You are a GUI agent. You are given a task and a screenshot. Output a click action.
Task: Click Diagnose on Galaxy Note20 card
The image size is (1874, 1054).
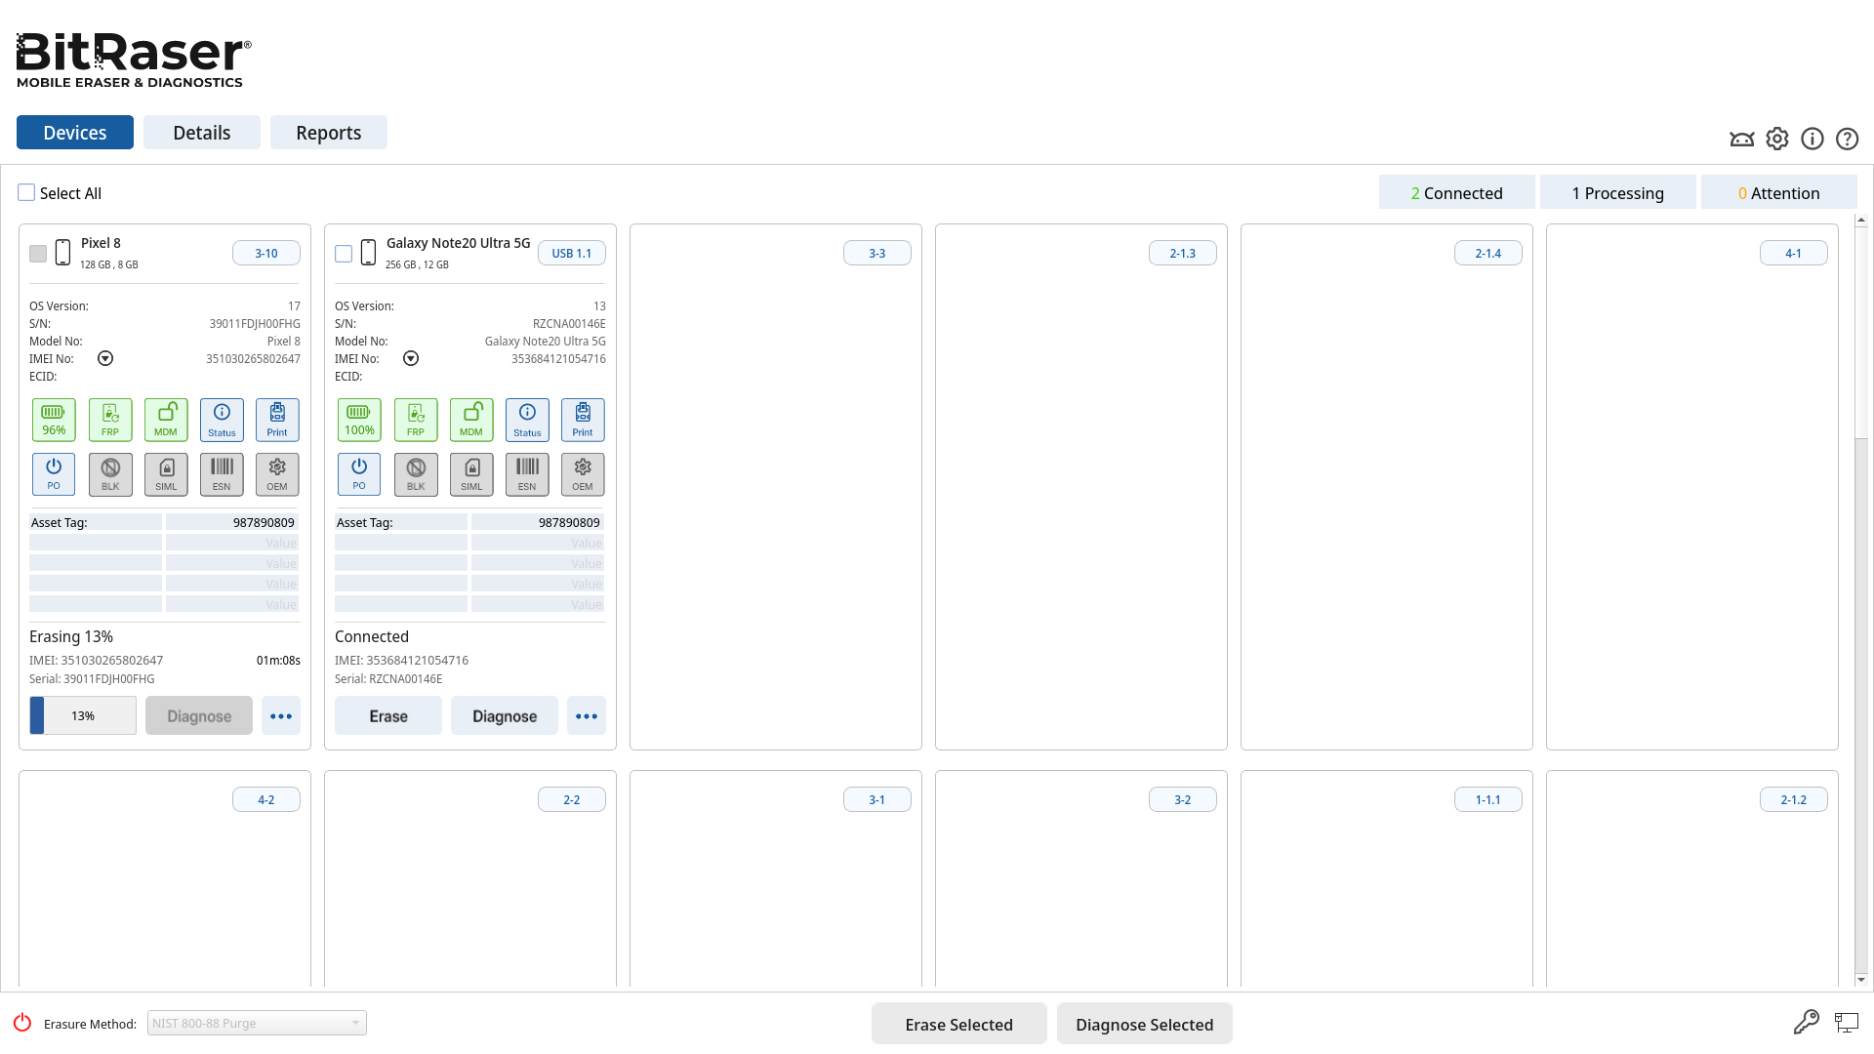(x=505, y=715)
